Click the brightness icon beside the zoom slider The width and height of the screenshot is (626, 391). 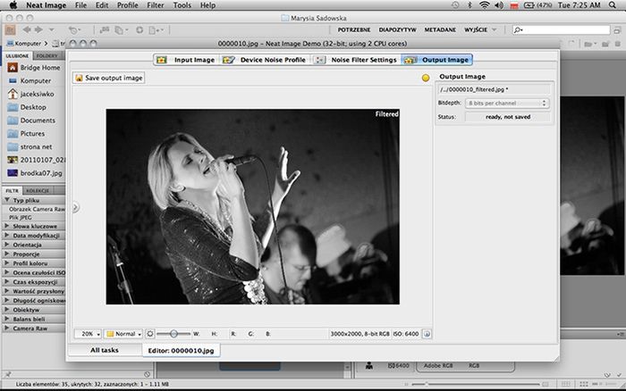point(149,334)
